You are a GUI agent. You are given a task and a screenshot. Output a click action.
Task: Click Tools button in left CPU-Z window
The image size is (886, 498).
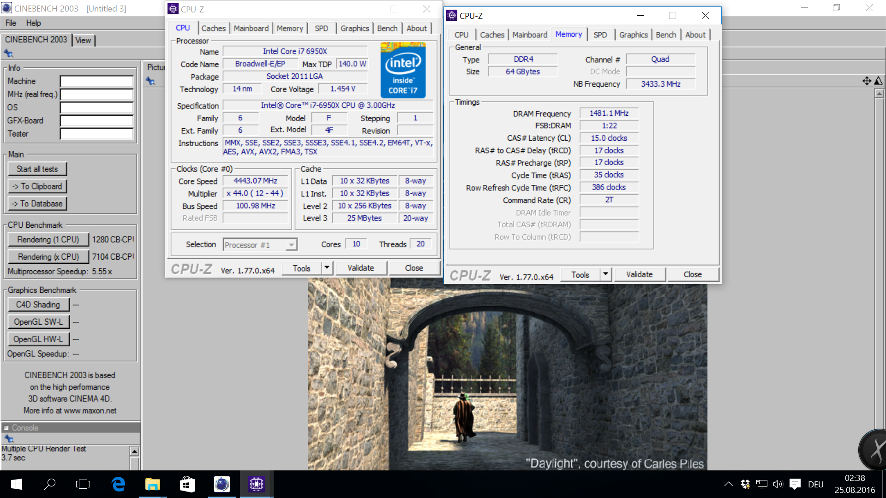point(301,268)
